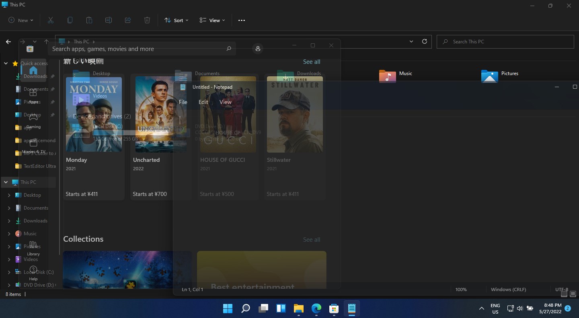This screenshot has height=318, width=579.
Task: Select TextEditor Ultra folder in Quick access
Action: pos(35,166)
